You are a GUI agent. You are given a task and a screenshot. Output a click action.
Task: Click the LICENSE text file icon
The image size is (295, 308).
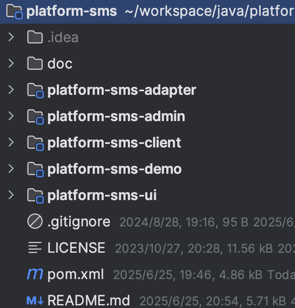(35, 247)
